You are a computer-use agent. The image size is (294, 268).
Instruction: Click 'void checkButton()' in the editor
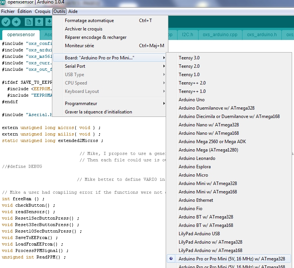pos(29,206)
